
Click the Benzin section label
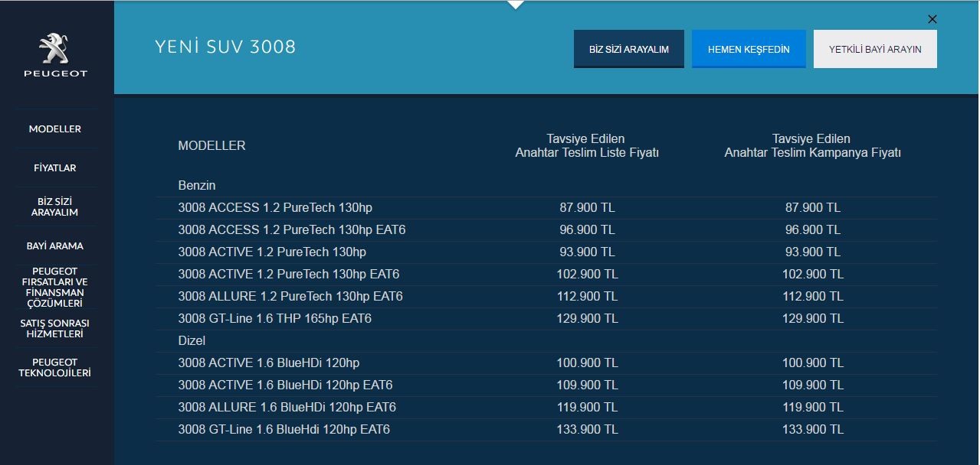pos(197,186)
